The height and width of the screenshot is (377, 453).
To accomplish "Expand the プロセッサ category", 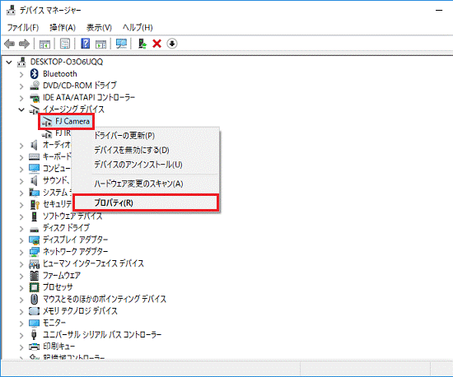I will pos(21,288).
